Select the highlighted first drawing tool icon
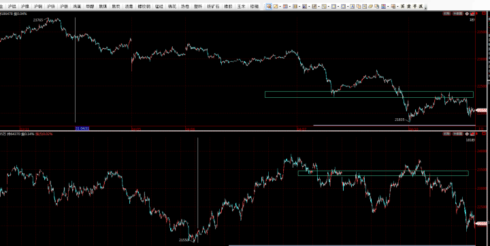Viewport: 490px width, 246px height. (269, 6)
